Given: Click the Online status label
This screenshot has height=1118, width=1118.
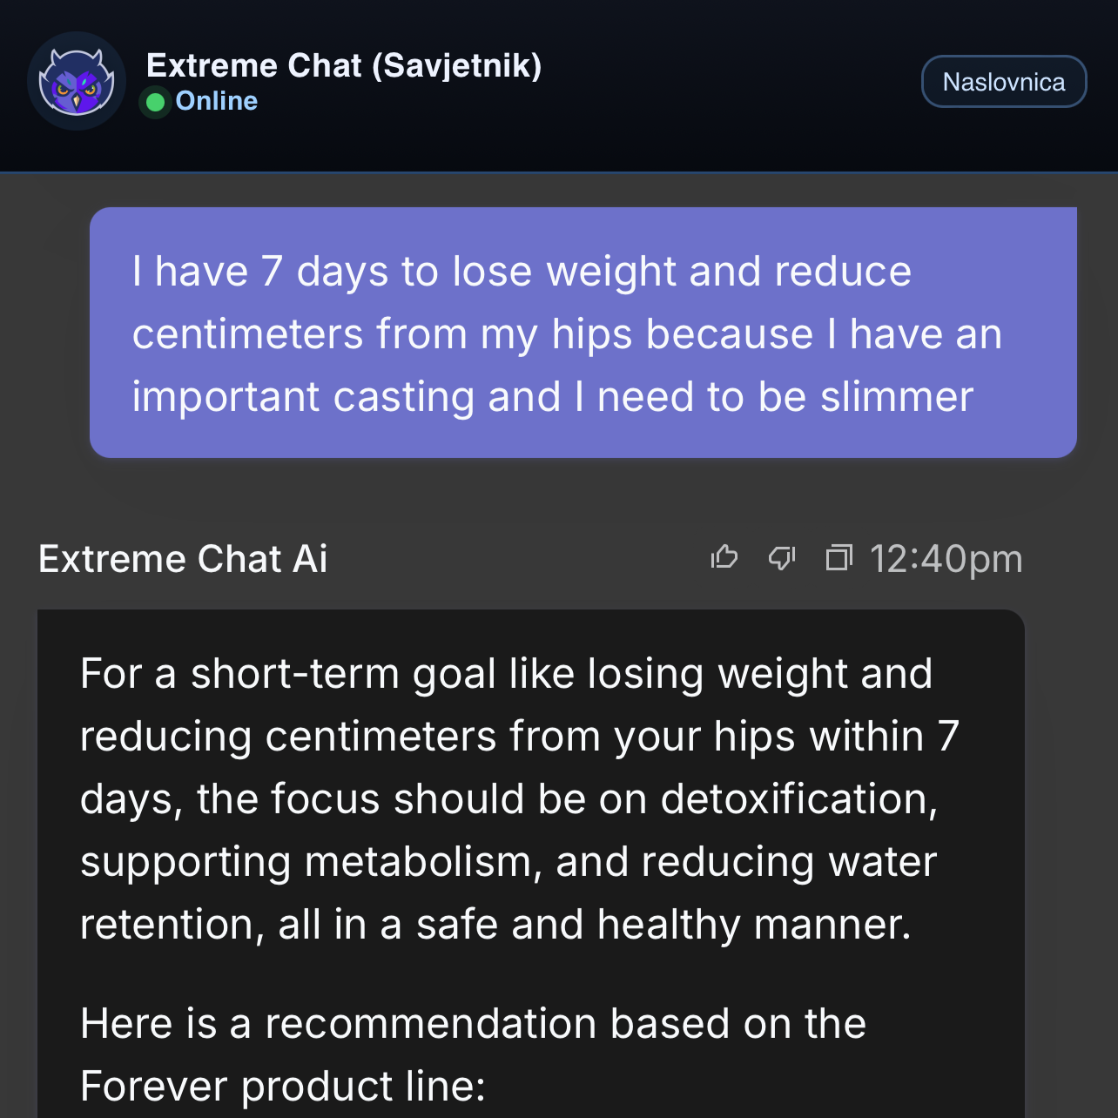Looking at the screenshot, I should coord(217,101).
